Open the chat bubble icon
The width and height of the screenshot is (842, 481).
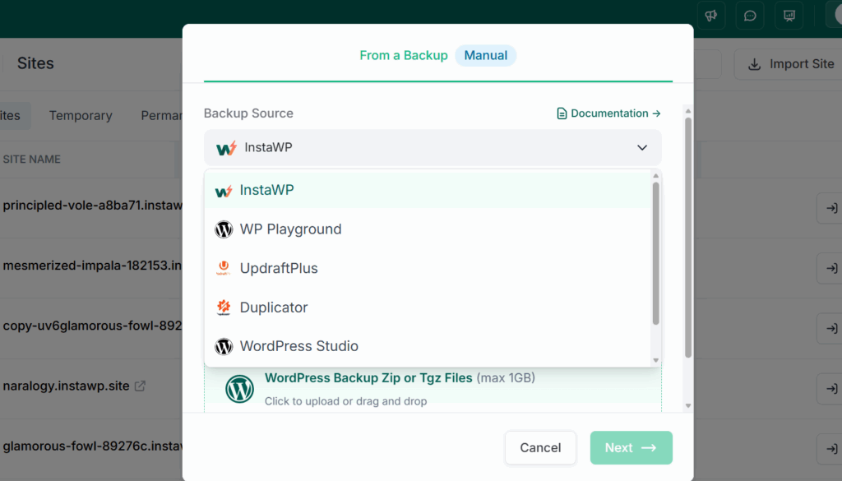click(x=750, y=16)
